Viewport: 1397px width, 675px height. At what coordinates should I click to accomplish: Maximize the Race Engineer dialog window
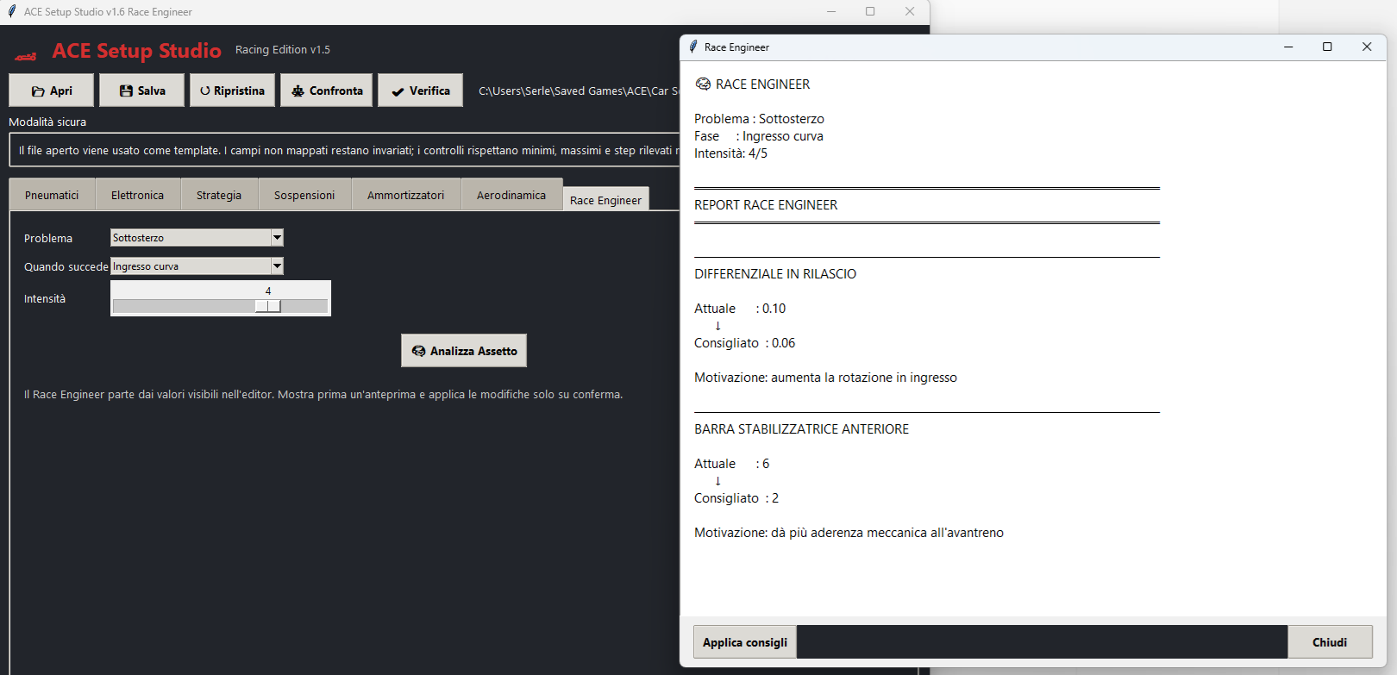click(x=1327, y=47)
